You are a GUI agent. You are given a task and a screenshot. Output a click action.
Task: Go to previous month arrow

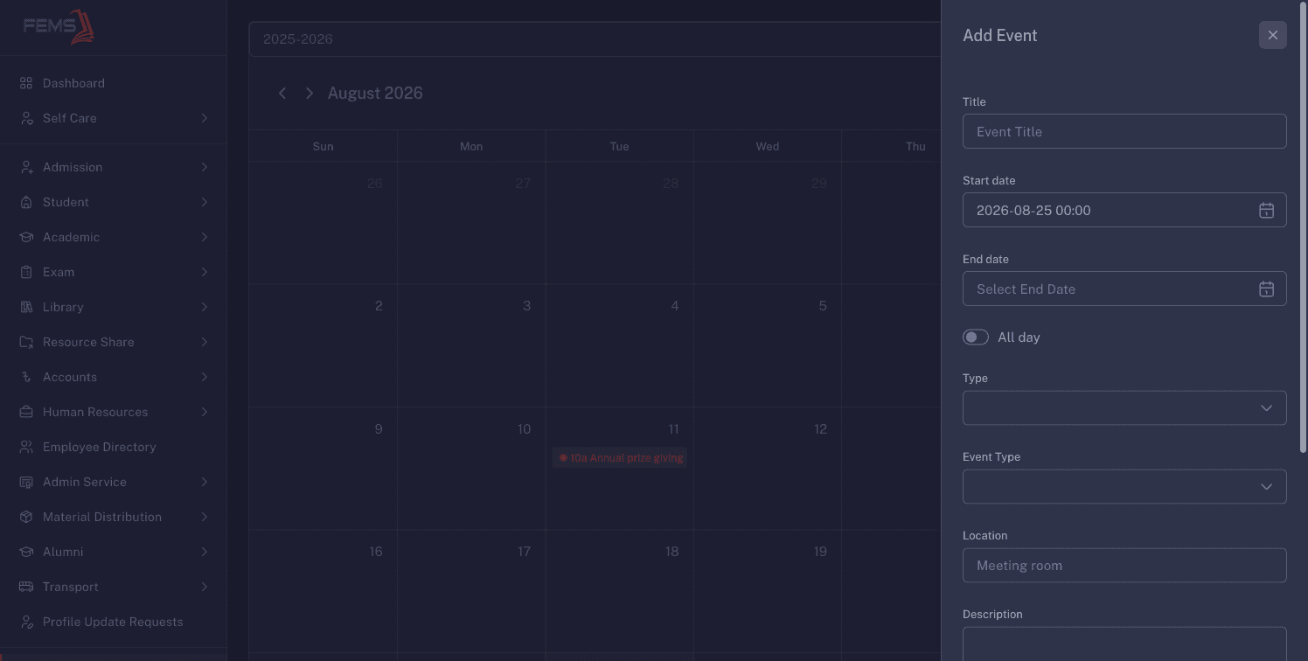point(282,93)
